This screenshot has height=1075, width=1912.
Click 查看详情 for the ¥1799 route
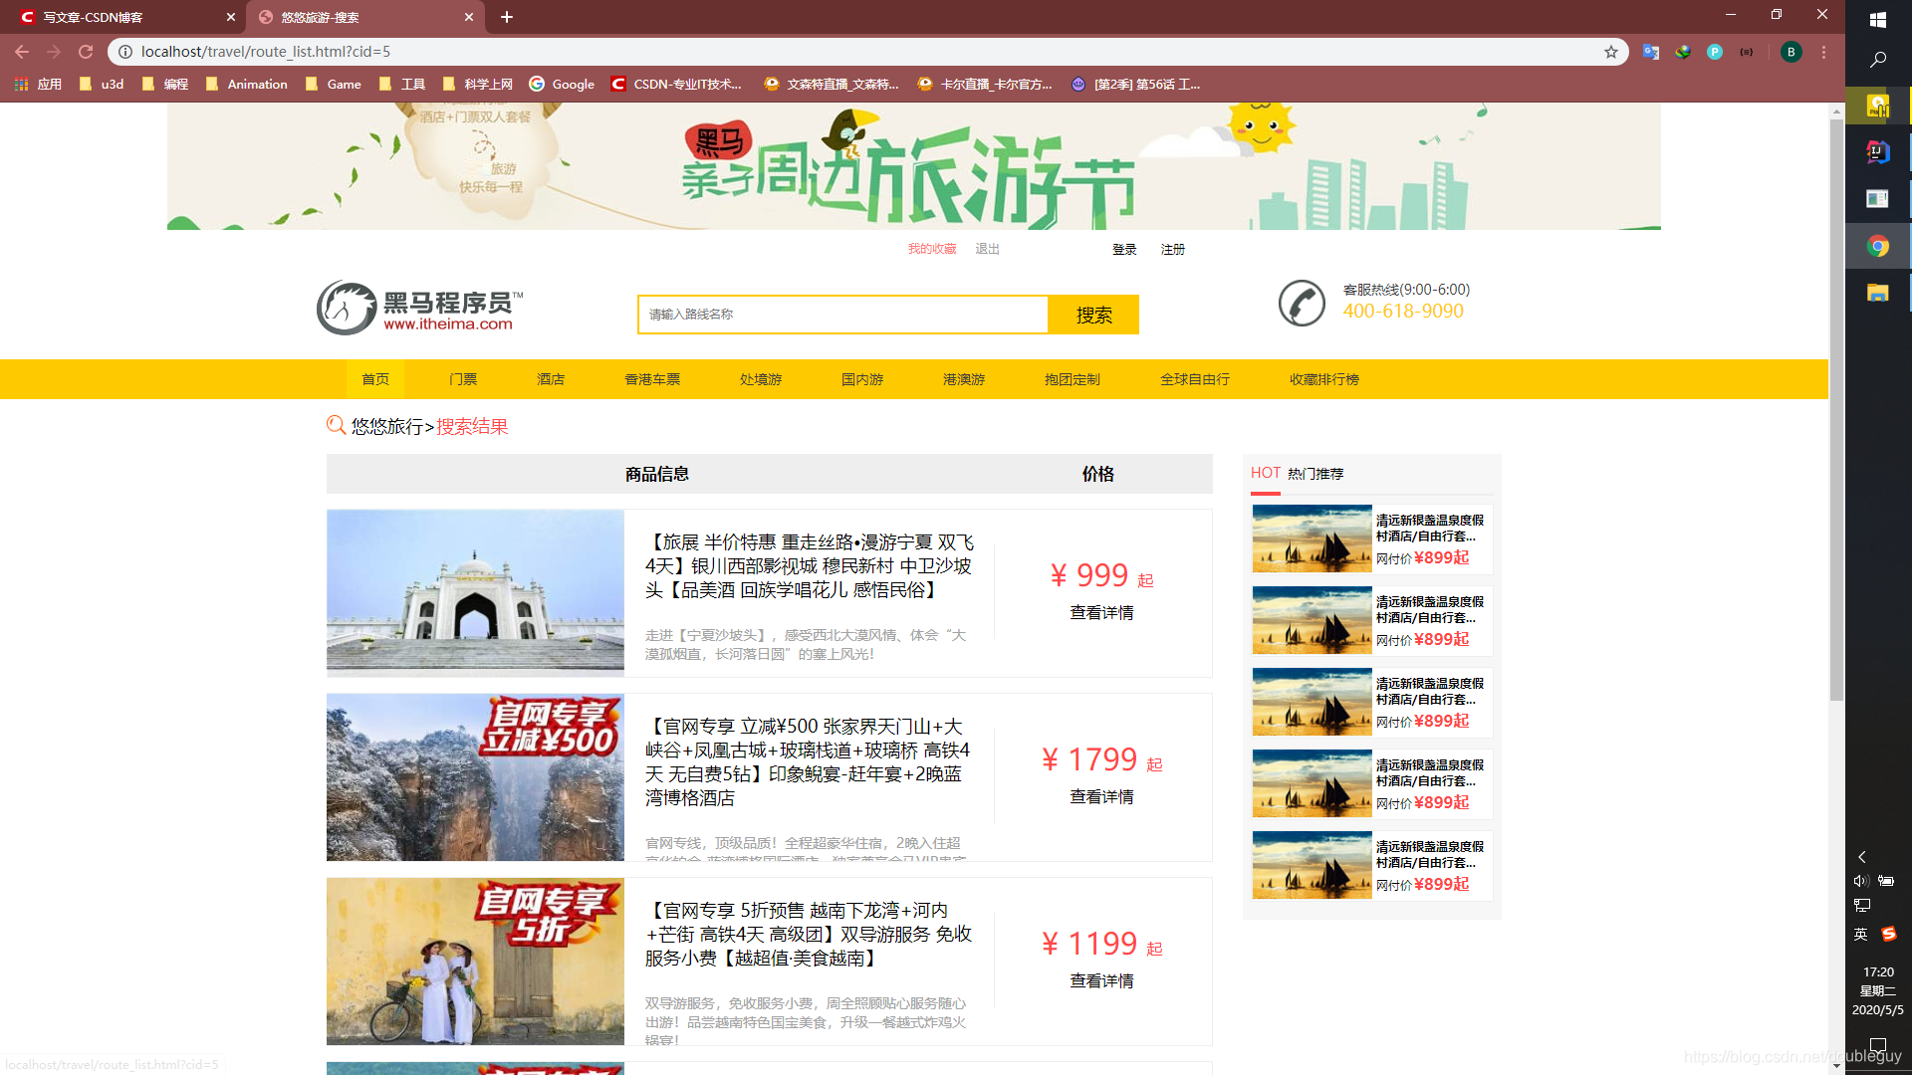pos(1101,797)
